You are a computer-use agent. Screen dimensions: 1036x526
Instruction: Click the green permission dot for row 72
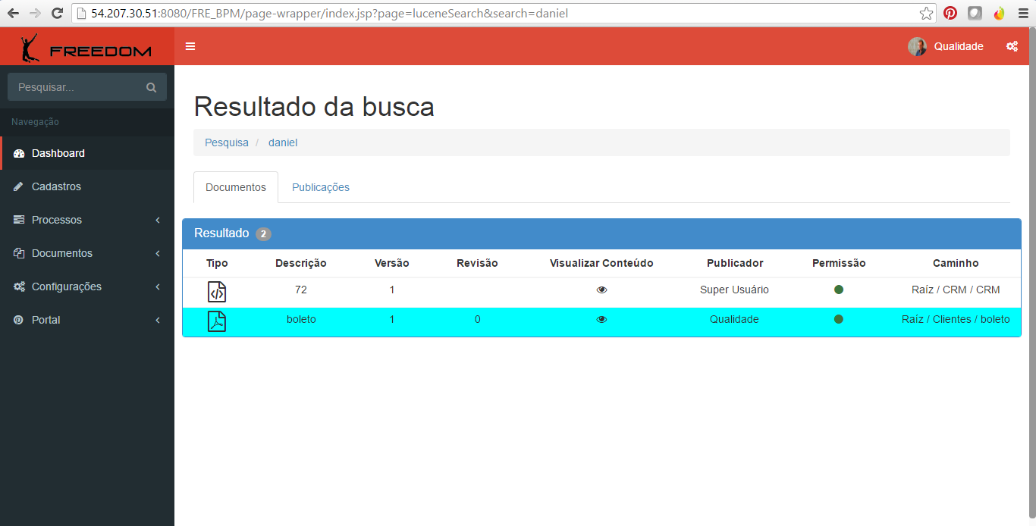pyautogui.click(x=839, y=290)
